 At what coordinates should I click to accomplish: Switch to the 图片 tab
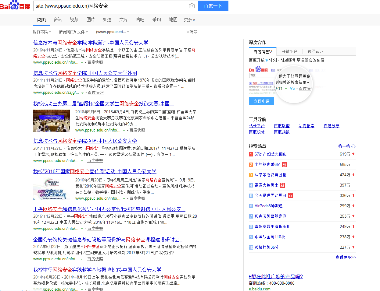pos(91,19)
